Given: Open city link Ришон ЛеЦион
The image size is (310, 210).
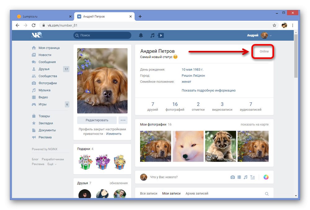Looking at the screenshot, I should click(x=193, y=76).
